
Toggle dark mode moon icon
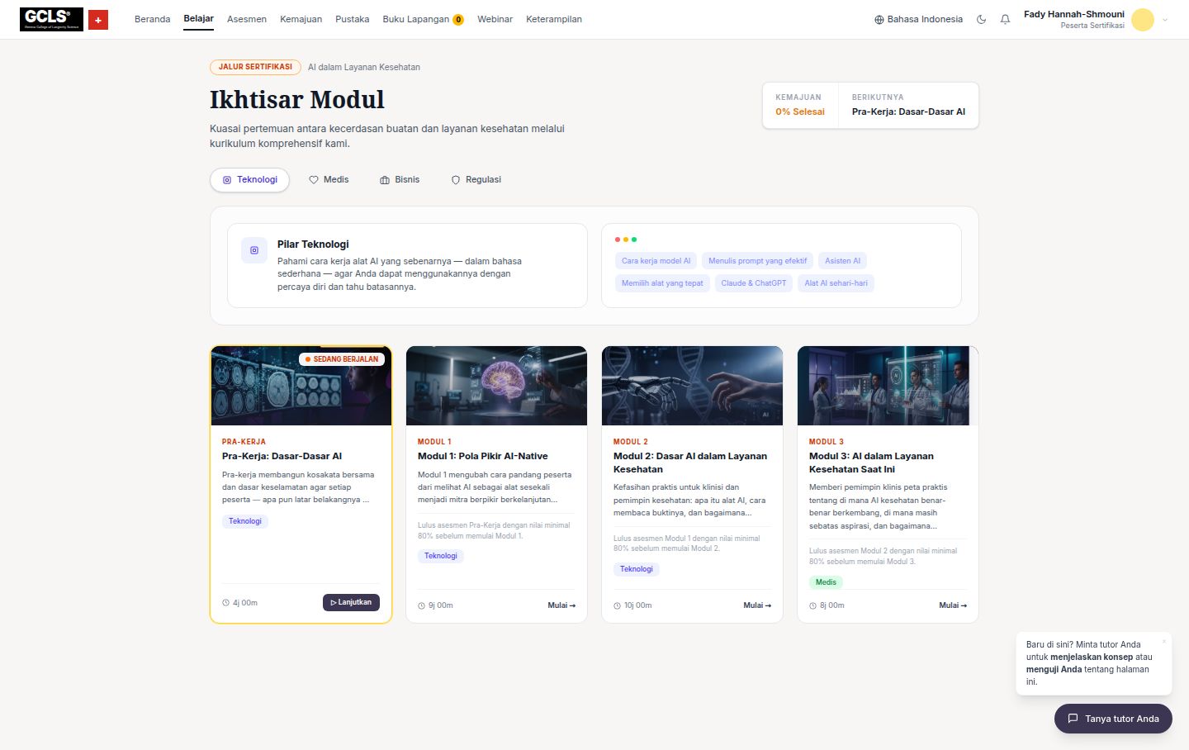[981, 19]
